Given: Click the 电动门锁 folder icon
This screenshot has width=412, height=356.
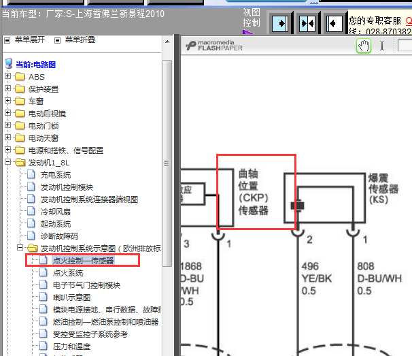Looking at the screenshot, I should [x=20, y=126].
